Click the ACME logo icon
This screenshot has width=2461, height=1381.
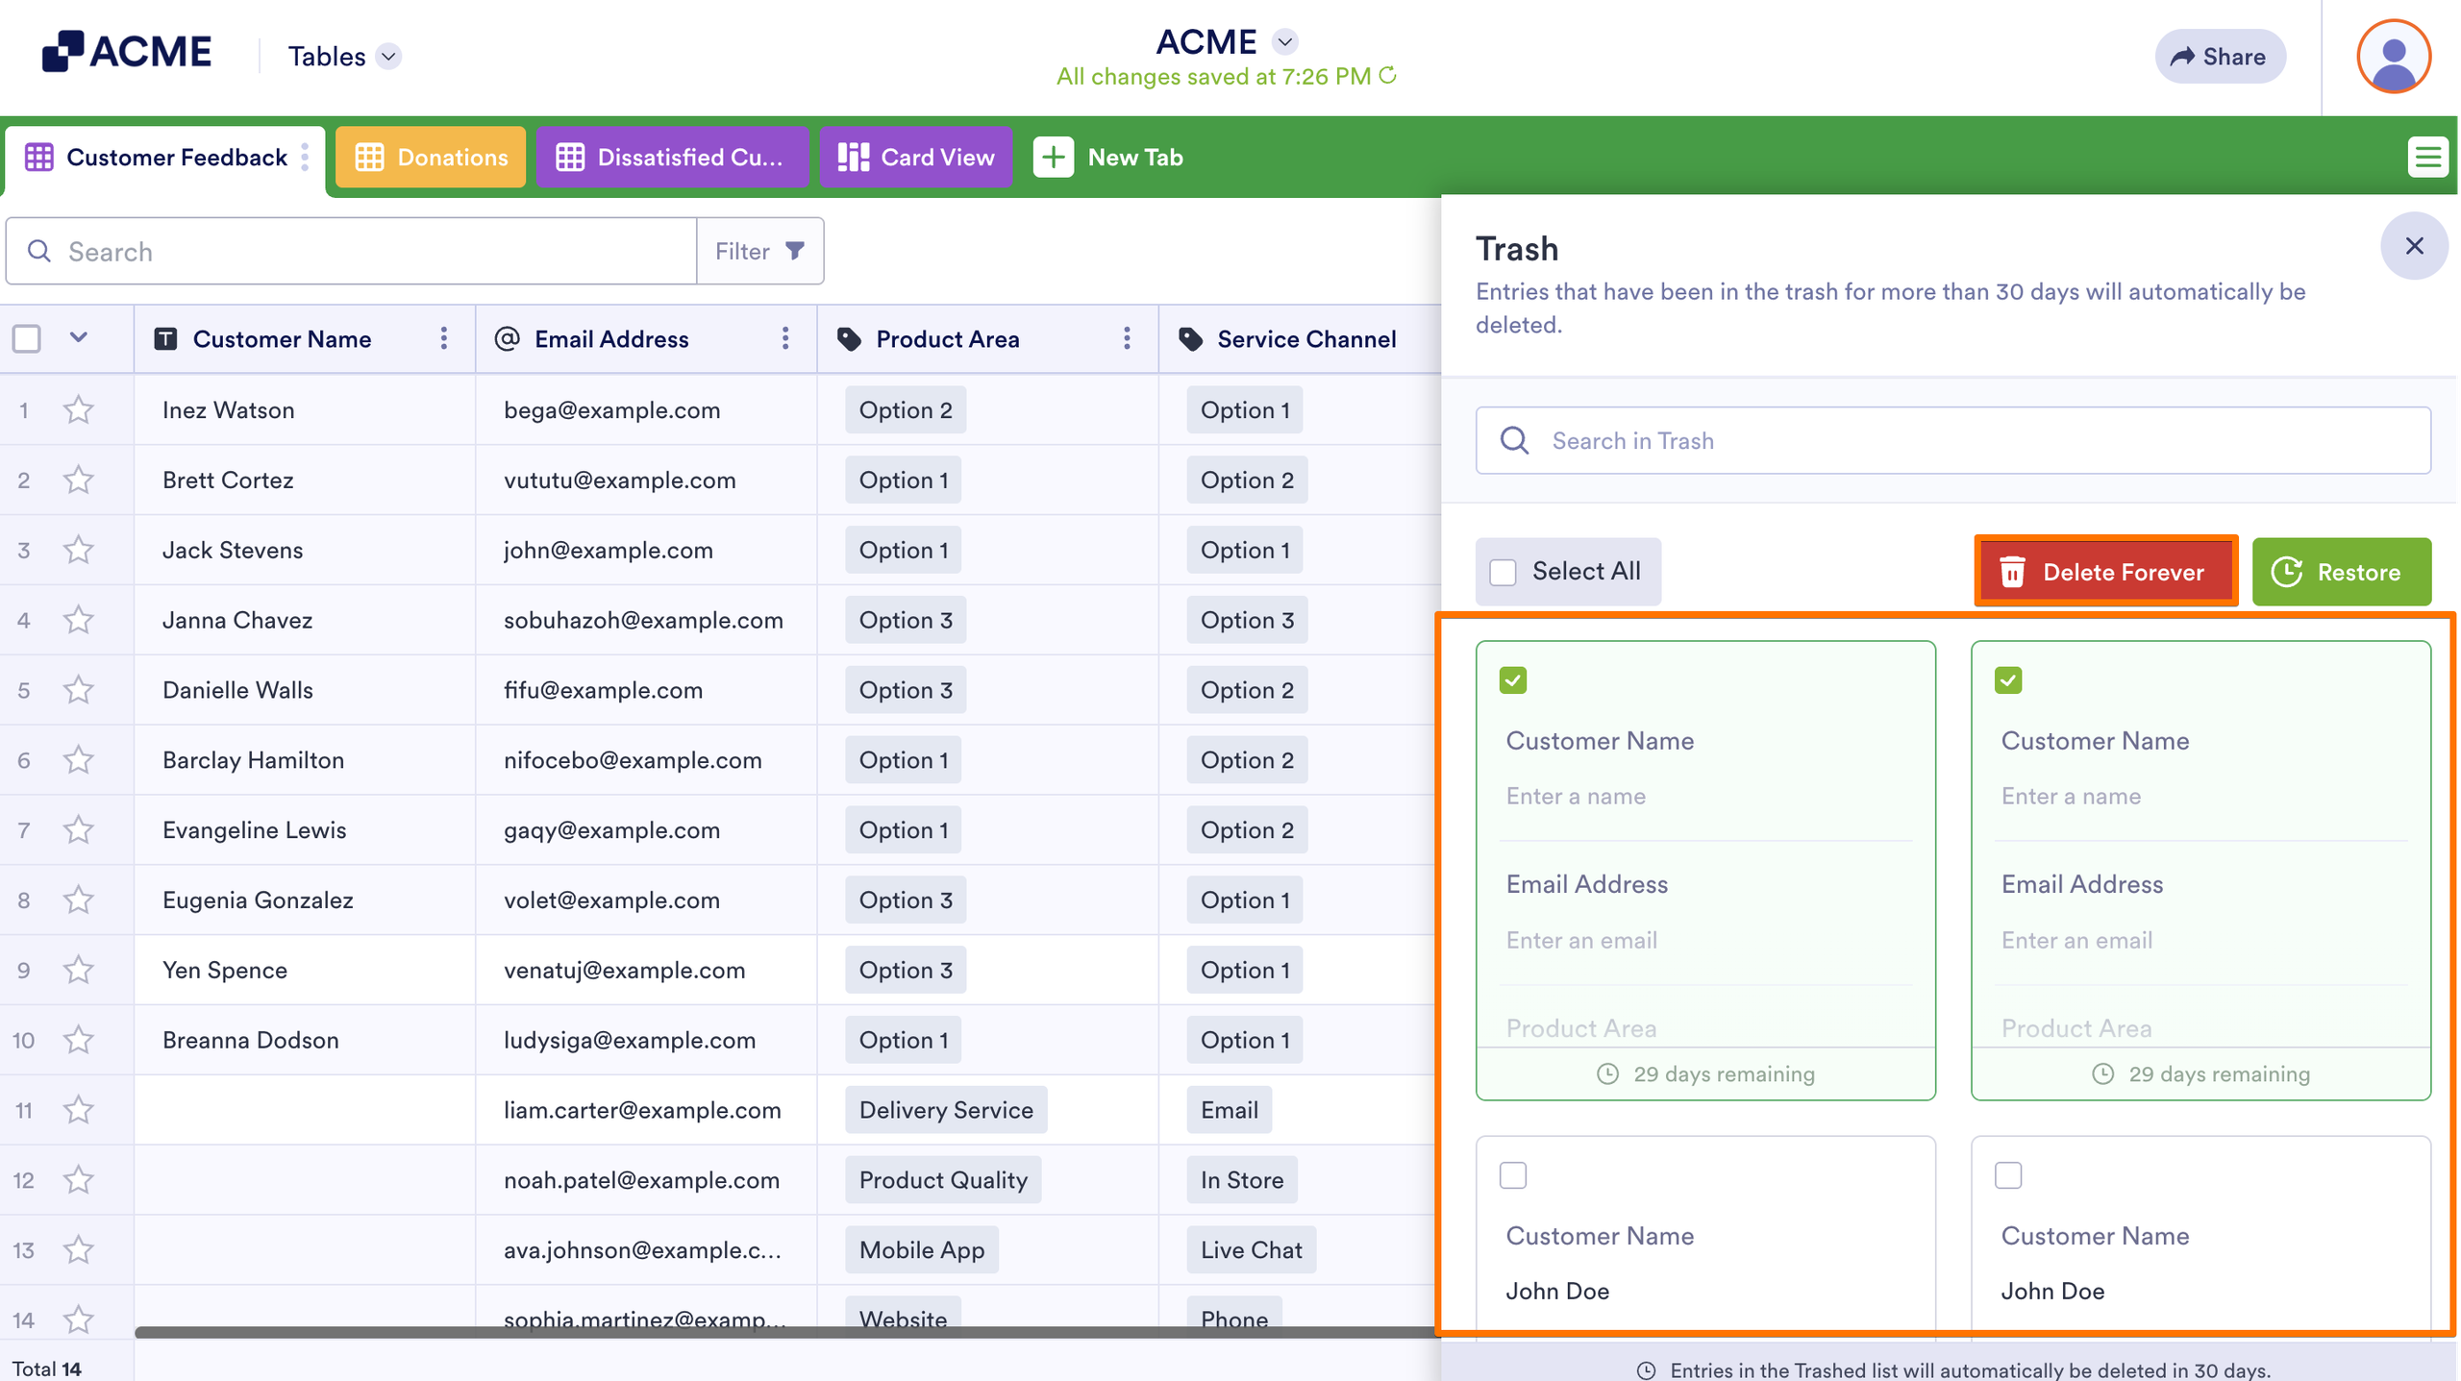[x=62, y=51]
